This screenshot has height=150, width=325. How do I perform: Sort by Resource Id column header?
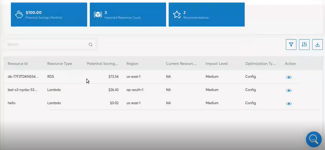pyautogui.click(x=18, y=64)
